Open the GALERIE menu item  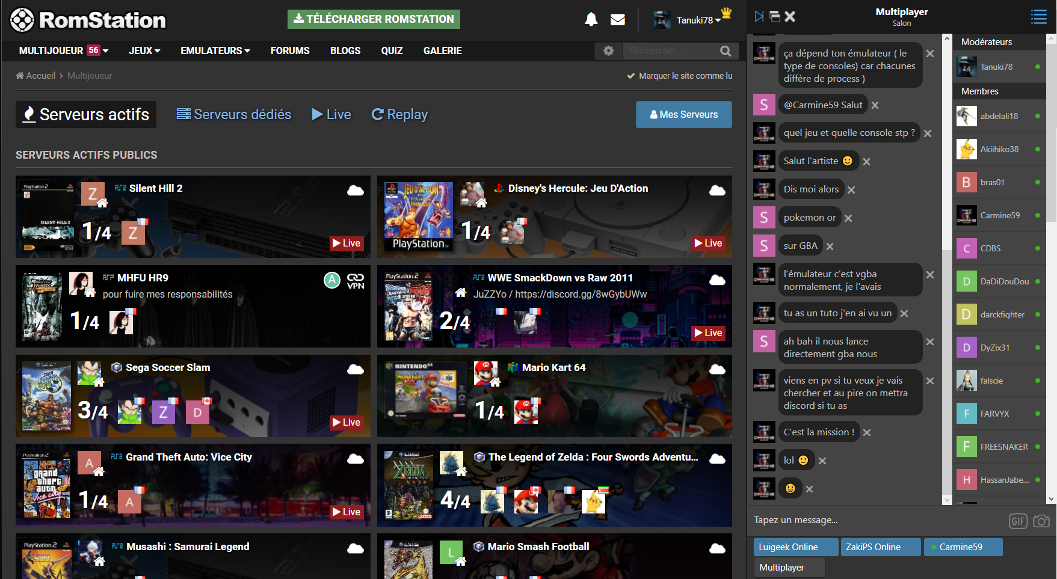(x=443, y=51)
